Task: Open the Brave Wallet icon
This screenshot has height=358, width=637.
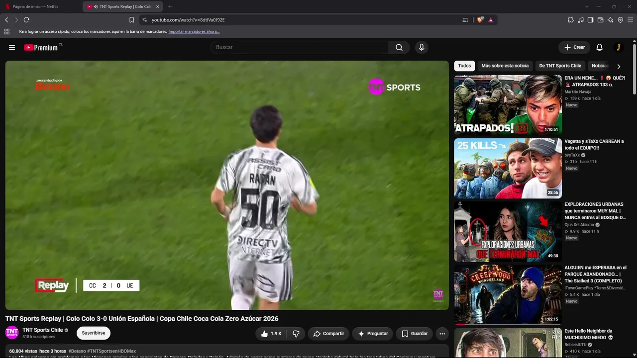Action: (600, 20)
